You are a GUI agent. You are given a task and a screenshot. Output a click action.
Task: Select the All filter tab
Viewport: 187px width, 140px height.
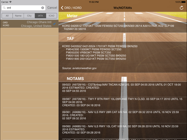(7, 16)
